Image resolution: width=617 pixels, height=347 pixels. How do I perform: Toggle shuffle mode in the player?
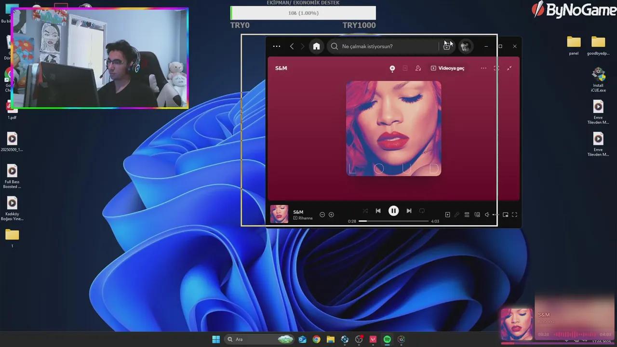365,211
